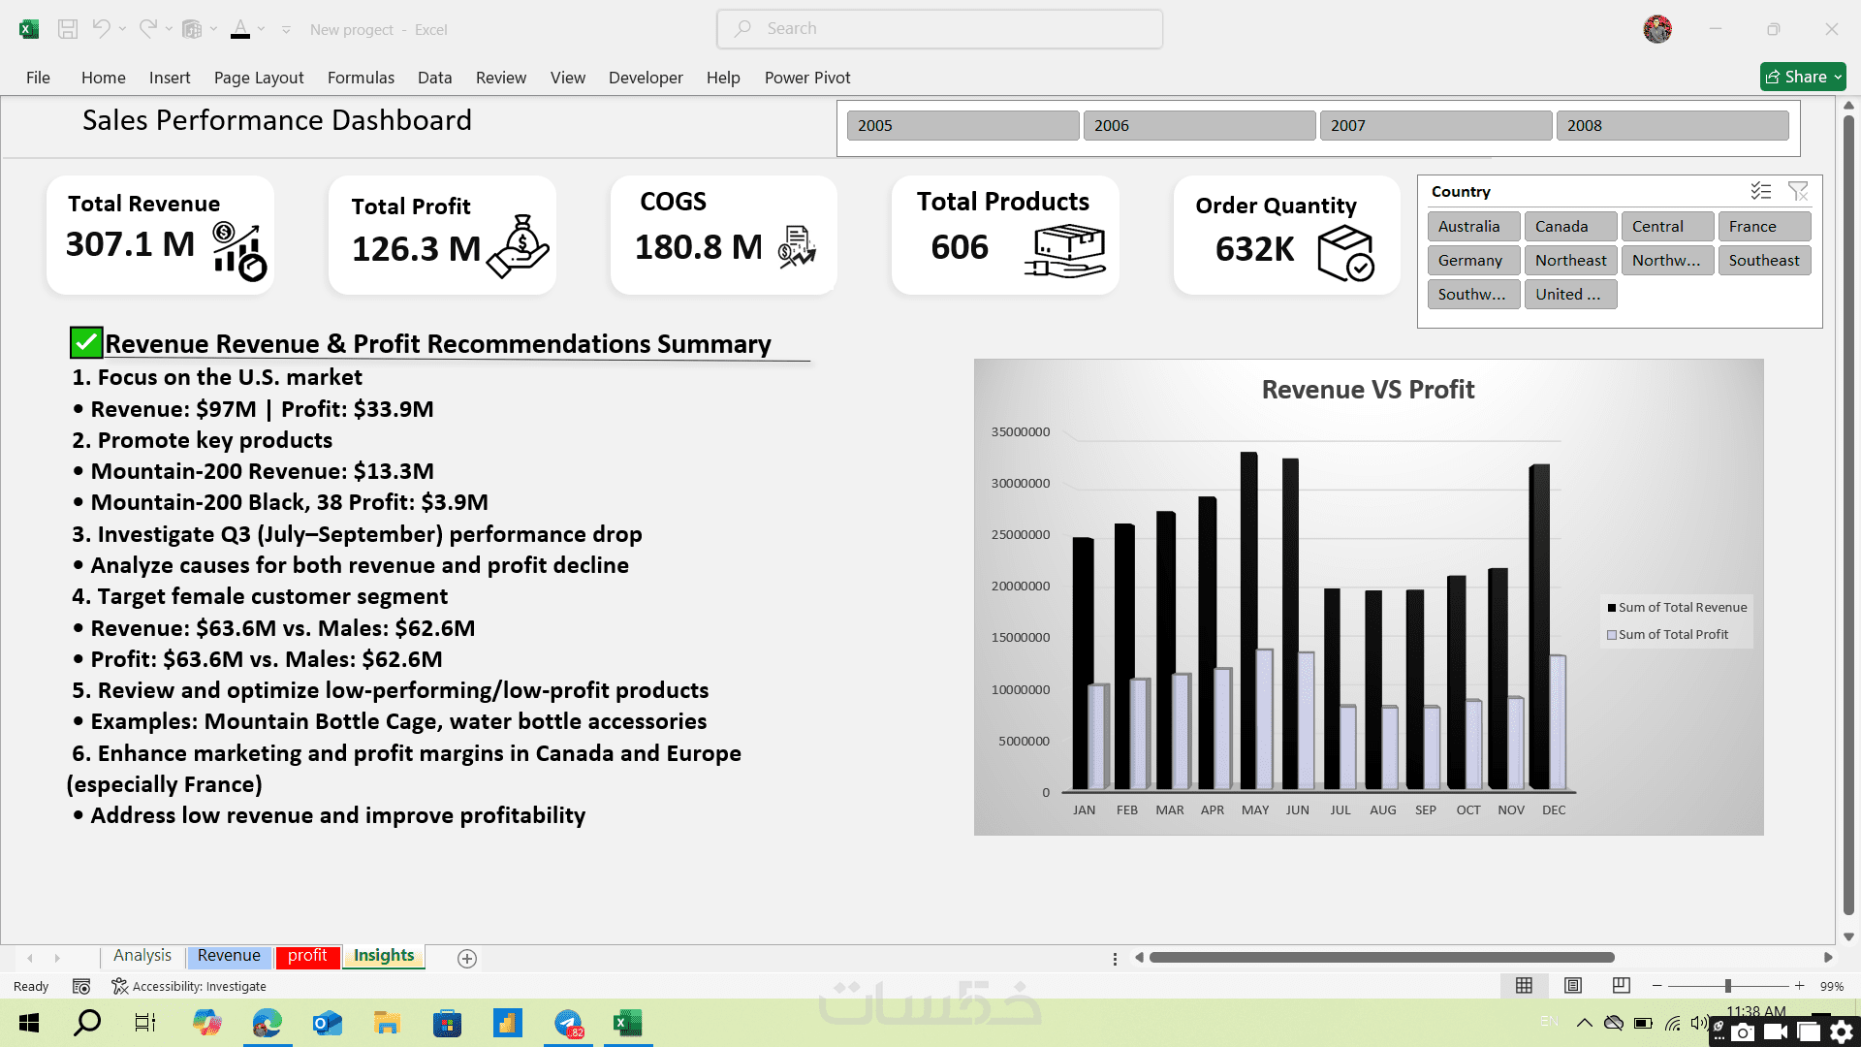1861x1047 pixels.
Task: Expand the font color dropdown arrow
Action: tap(261, 29)
